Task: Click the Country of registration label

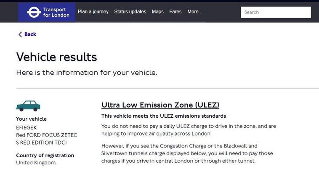Action: point(45,156)
